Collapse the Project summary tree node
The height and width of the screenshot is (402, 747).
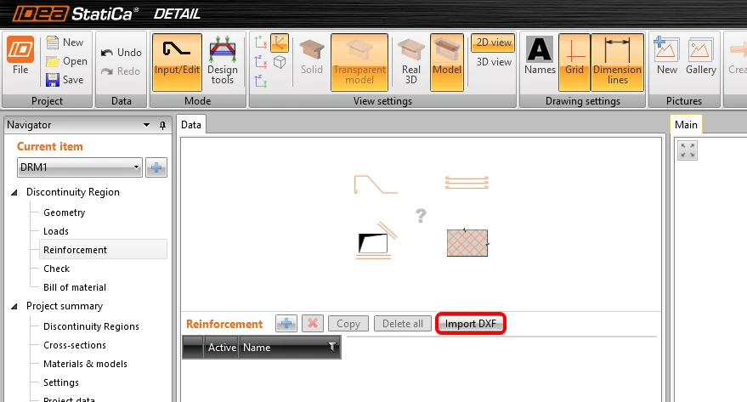click(x=14, y=306)
